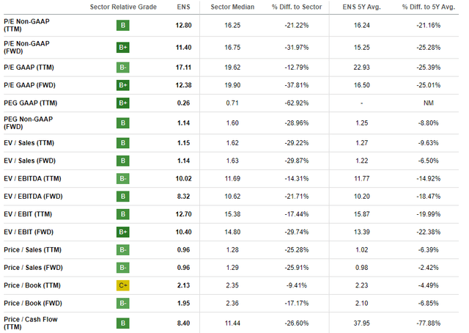Screen dimensions: 469x333
Task: Click the 5Y average value 13.39
Action: [x=361, y=232]
